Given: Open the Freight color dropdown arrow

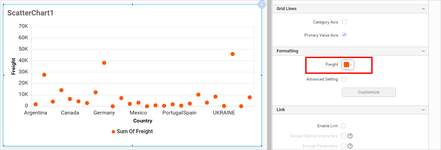Looking at the screenshot, I should coord(351,65).
